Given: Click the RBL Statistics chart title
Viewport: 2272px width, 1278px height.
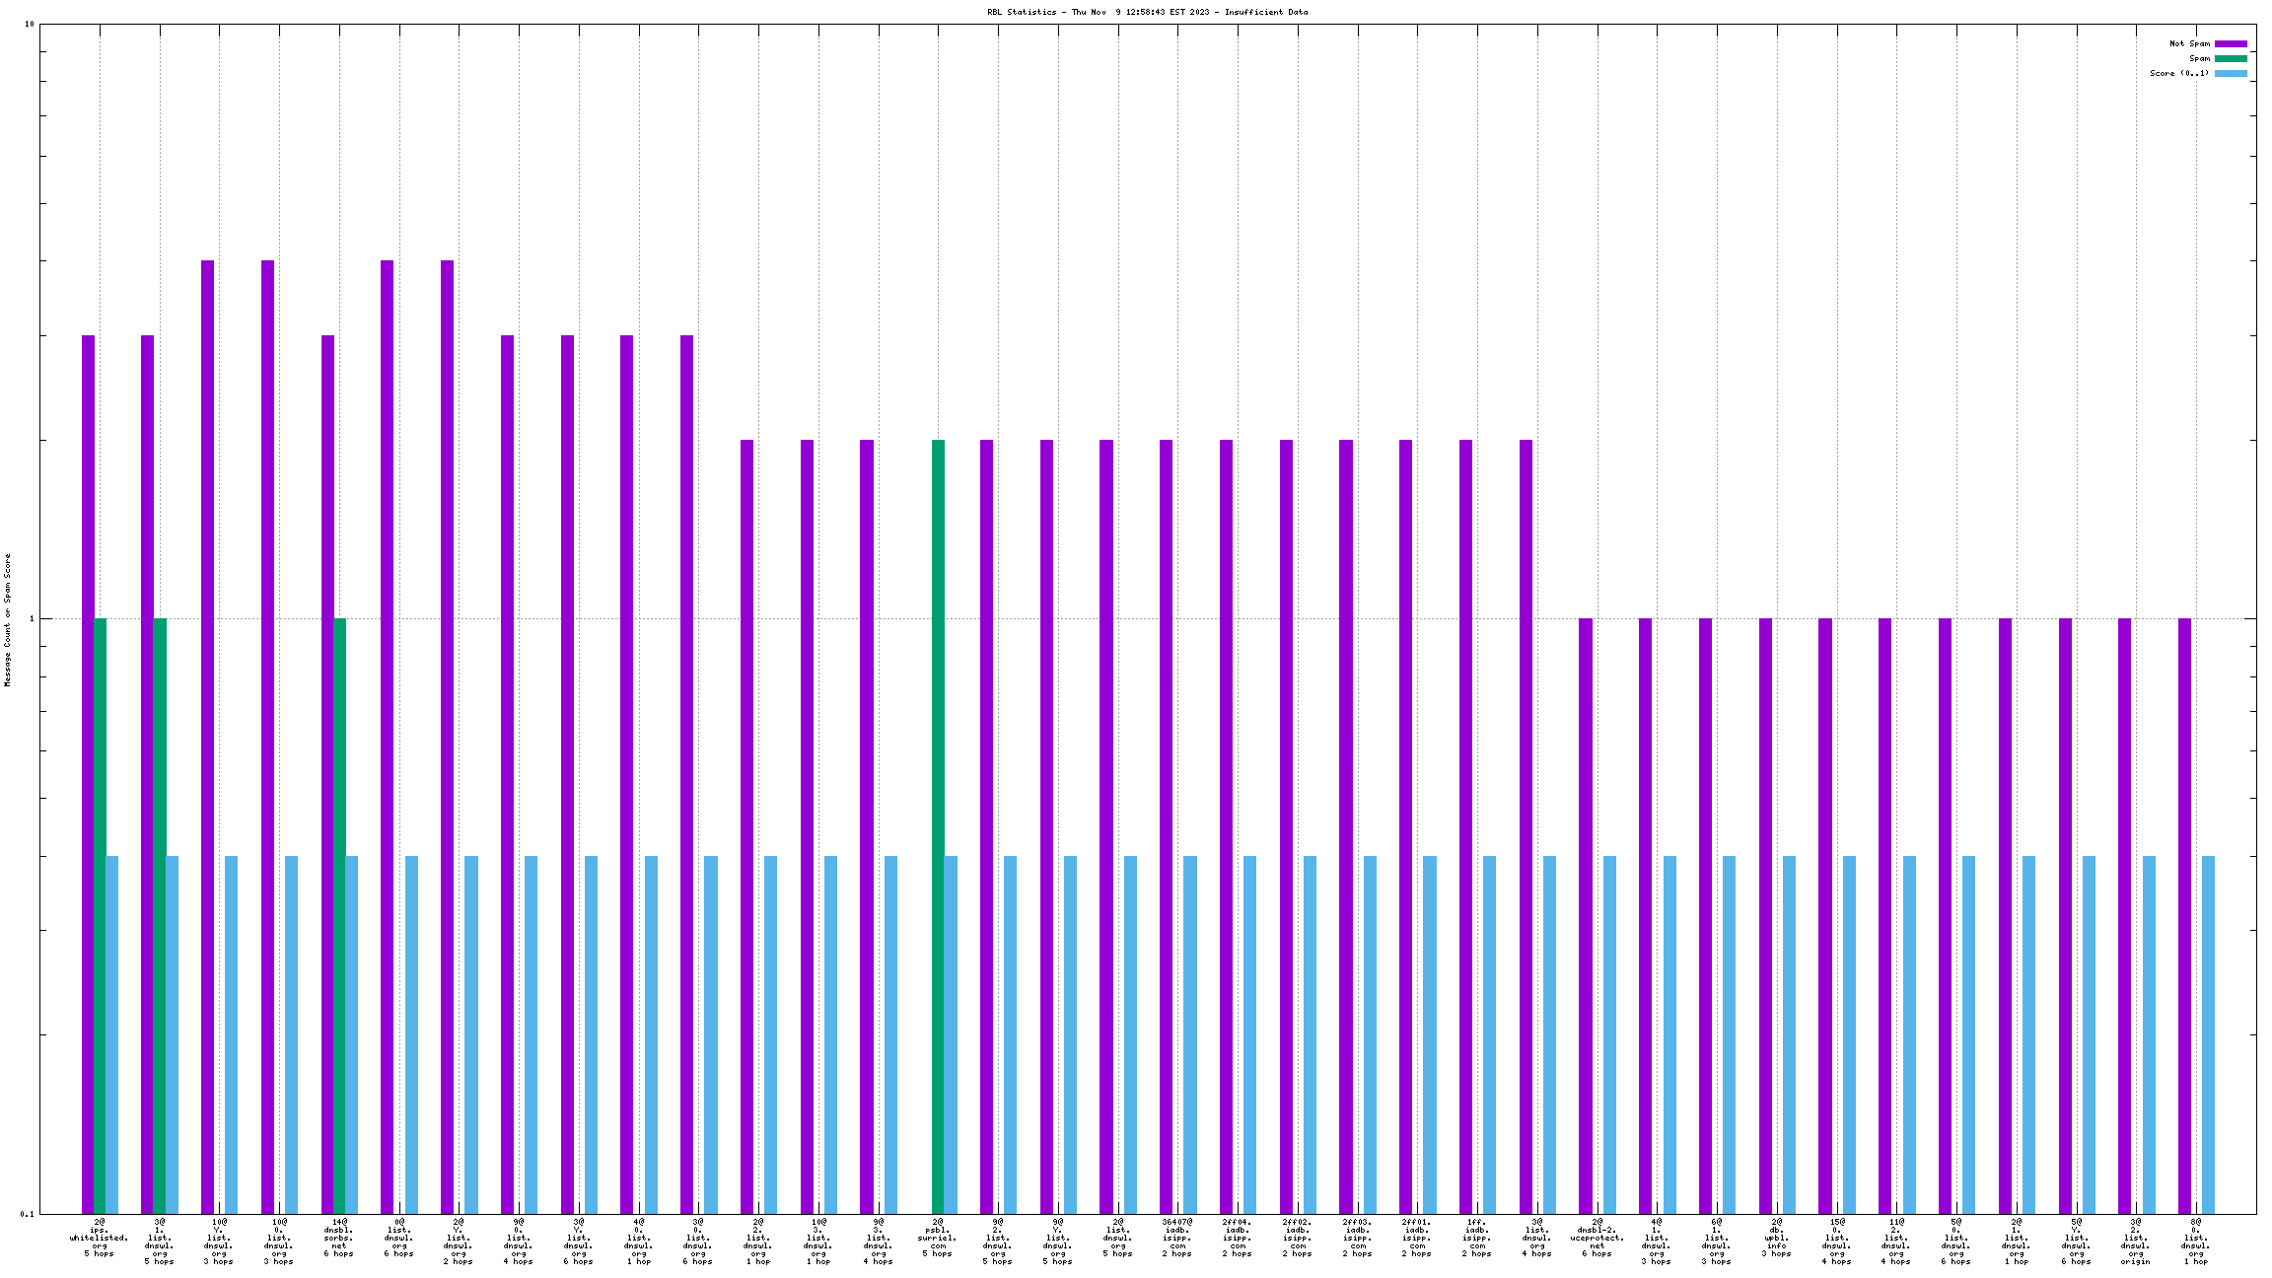Looking at the screenshot, I should (1147, 12).
